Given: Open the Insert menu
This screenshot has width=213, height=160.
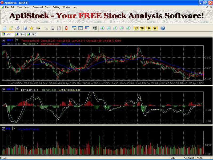Looking at the screenshot, I should pos(27,7).
